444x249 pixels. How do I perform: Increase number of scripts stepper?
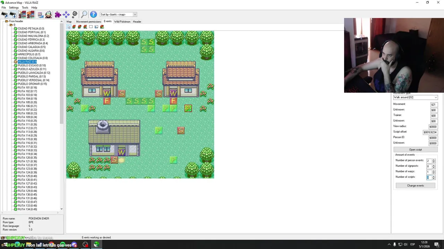434,176
